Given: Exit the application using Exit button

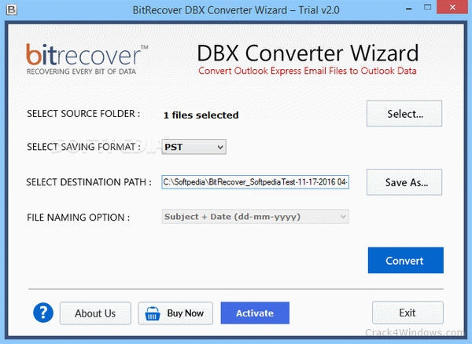Looking at the screenshot, I should (407, 313).
